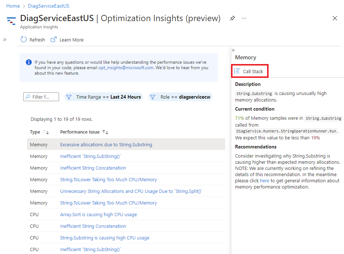The image size is (344, 254).
Task: Click 'Displaying 1 to 19 of 19 rows' text
Action: [62, 119]
